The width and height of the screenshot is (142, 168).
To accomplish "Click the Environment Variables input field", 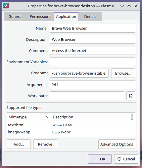I will [x=92, y=62].
